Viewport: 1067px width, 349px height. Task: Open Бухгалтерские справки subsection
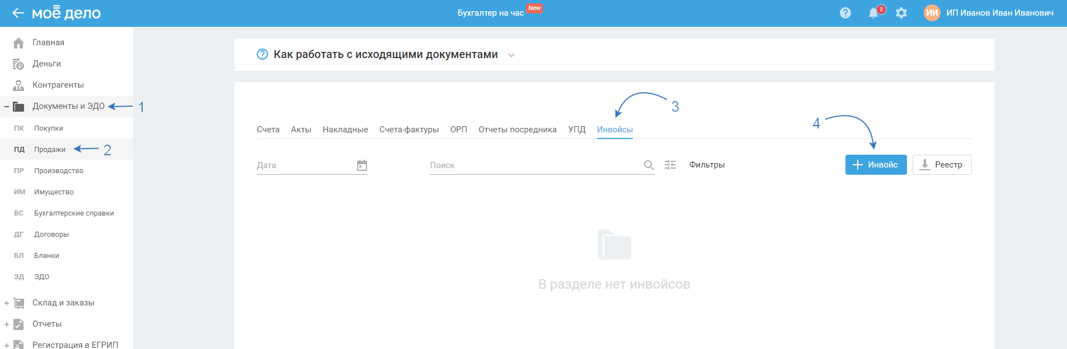(74, 213)
